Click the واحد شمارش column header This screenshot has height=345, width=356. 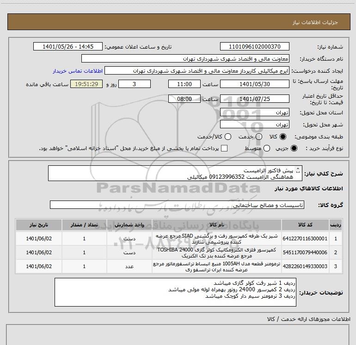click(x=129, y=225)
